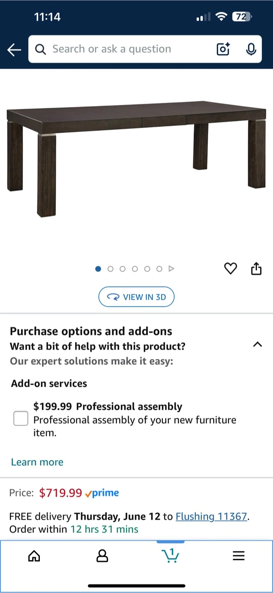This screenshot has width=273, height=593.
Task: Enable Professional assembly add-on checkbox
Action: 21,418
